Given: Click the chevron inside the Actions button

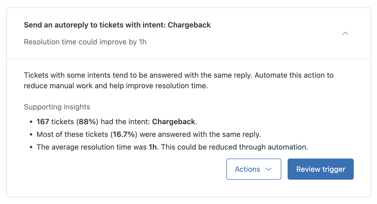Looking at the screenshot, I should (x=269, y=169).
